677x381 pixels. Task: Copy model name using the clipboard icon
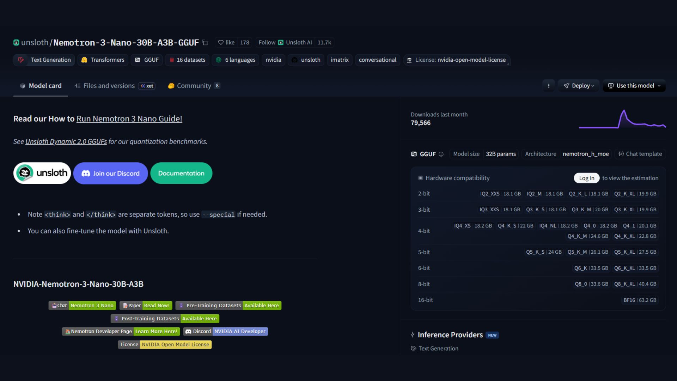pyautogui.click(x=205, y=43)
